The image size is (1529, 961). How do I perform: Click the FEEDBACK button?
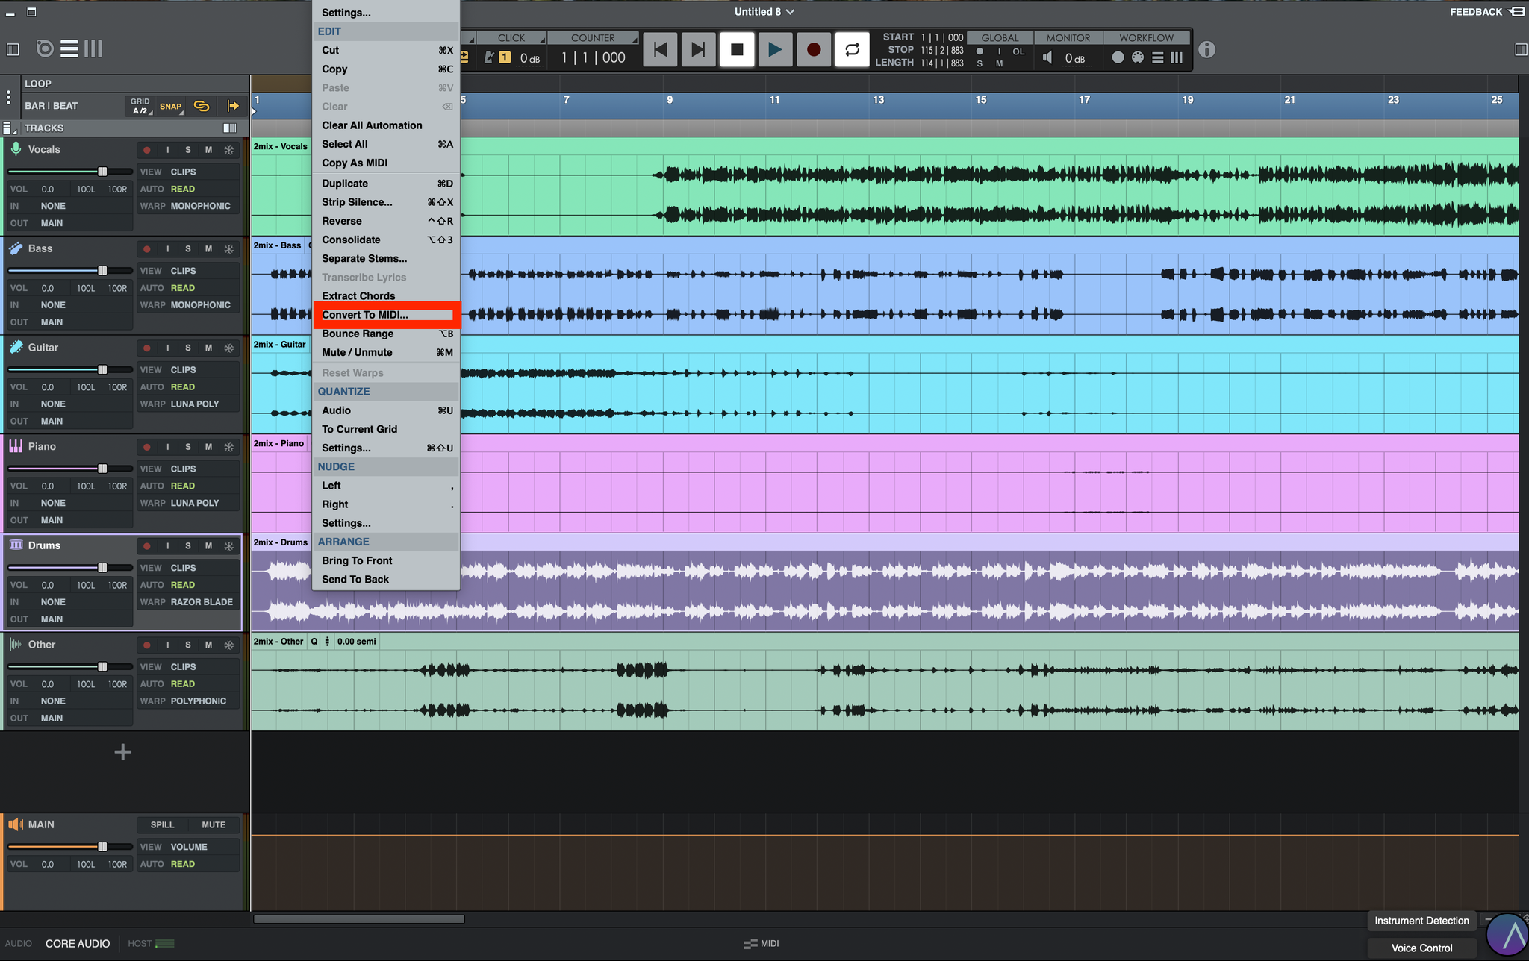1487,11
